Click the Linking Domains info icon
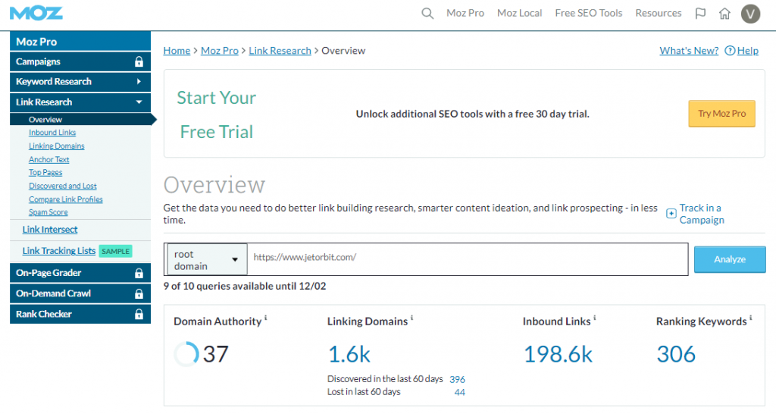 pyautogui.click(x=411, y=318)
